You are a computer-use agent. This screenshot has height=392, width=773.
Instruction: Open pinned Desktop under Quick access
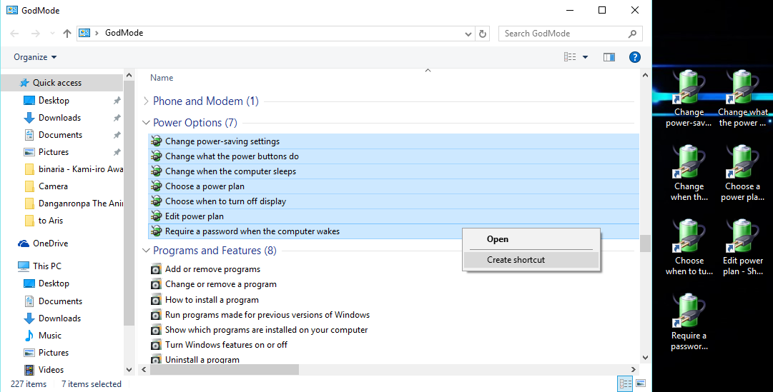(x=54, y=101)
